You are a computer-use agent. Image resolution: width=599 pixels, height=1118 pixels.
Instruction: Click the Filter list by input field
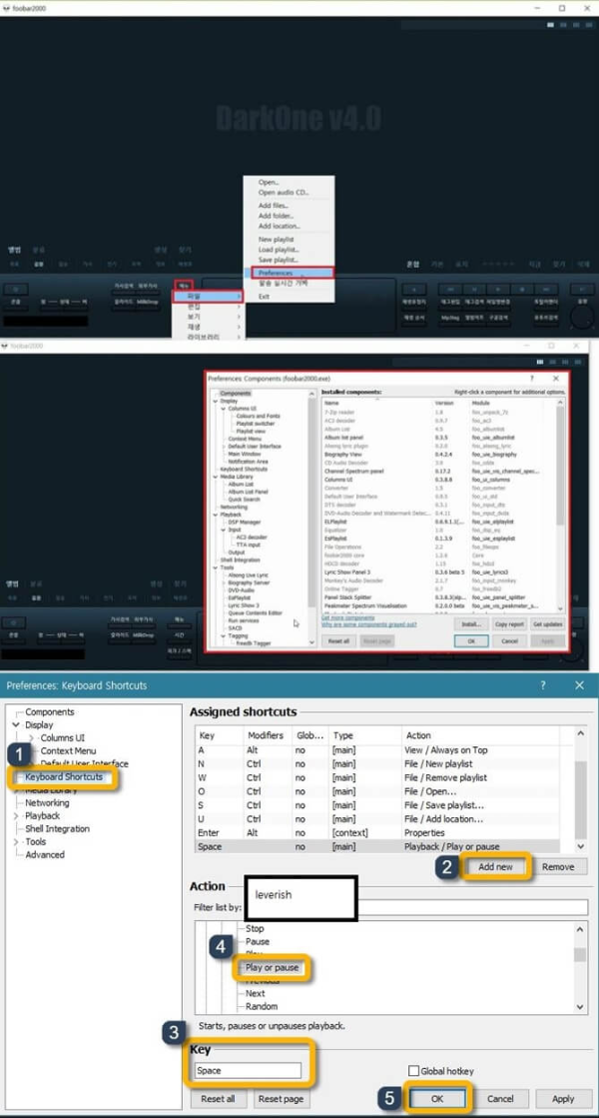[473, 907]
